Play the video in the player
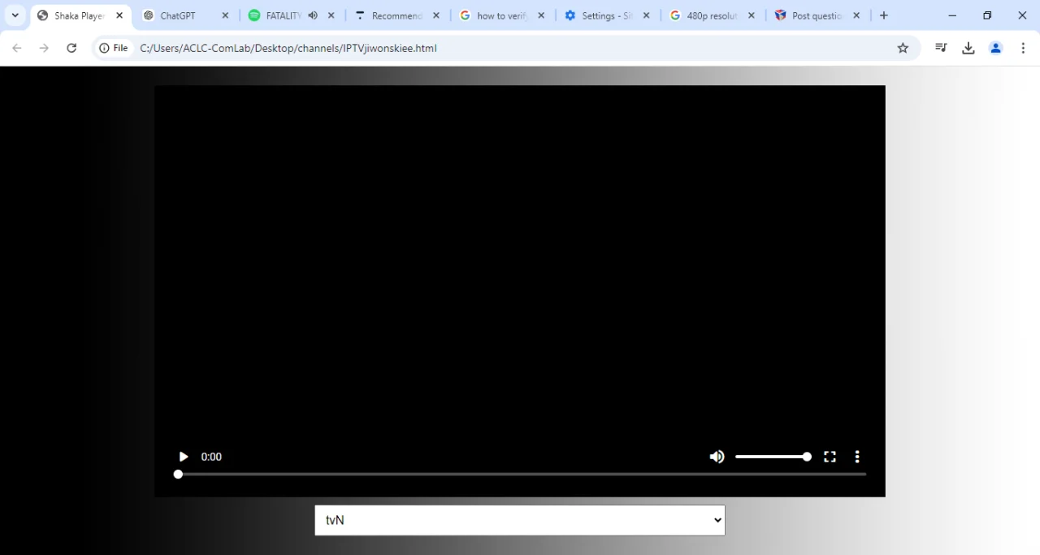 pyautogui.click(x=184, y=457)
